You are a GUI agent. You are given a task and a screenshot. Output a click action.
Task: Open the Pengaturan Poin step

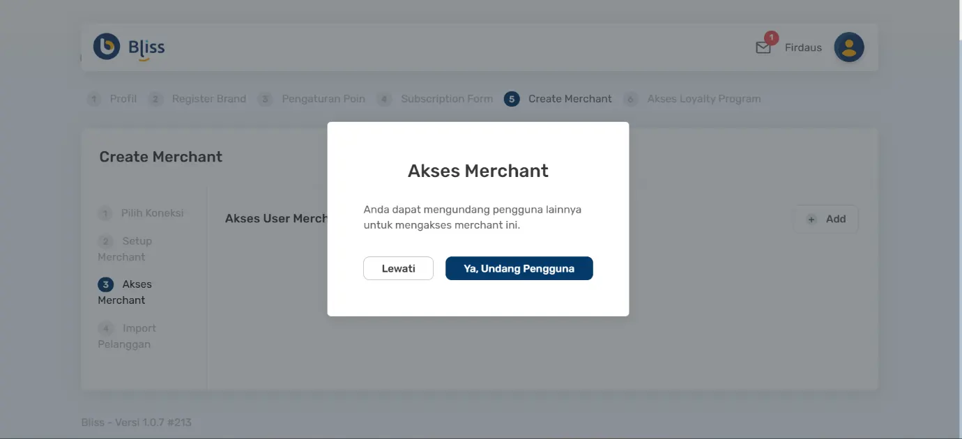(x=323, y=98)
